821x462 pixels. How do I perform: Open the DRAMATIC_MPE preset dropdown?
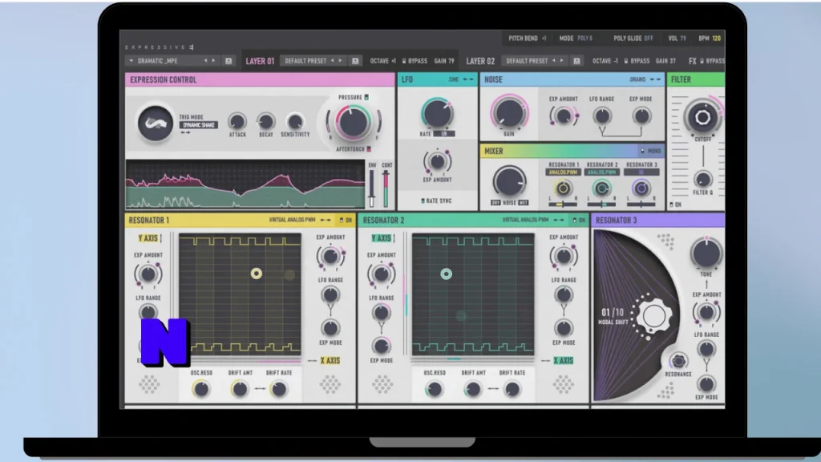[x=131, y=61]
